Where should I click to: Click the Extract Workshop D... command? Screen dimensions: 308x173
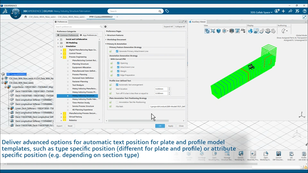click(x=240, y=156)
